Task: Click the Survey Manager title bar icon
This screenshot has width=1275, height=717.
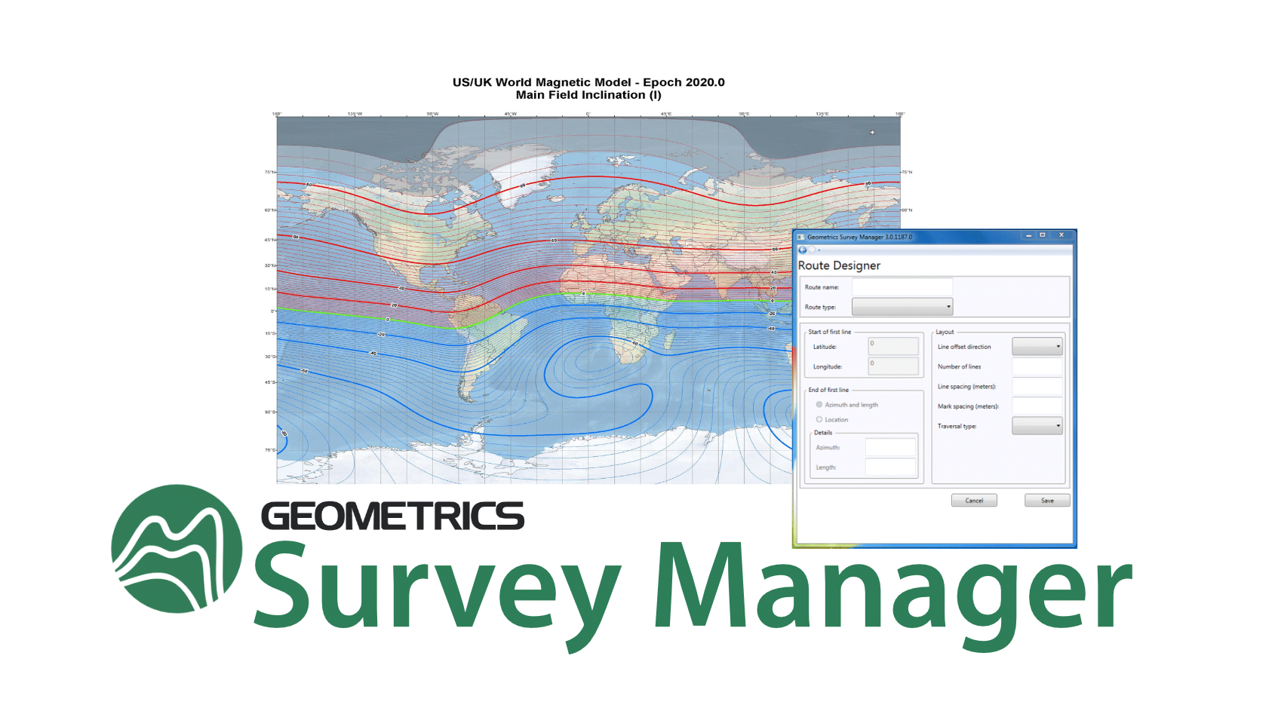Action: click(801, 235)
